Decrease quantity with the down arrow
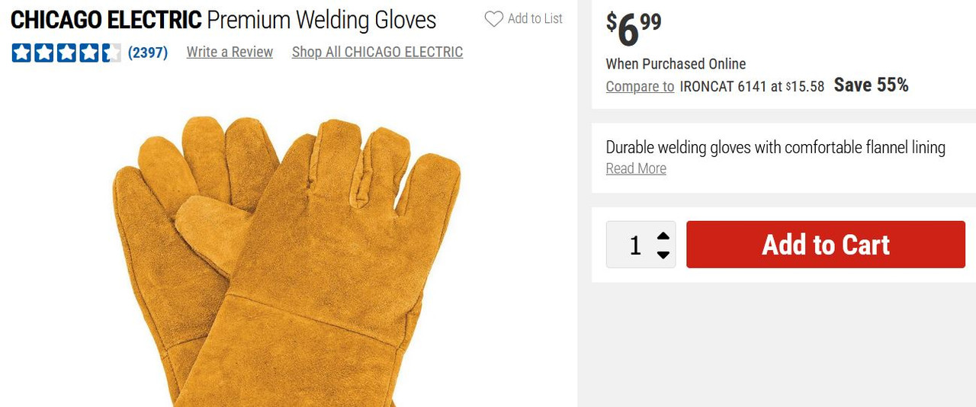This screenshot has width=976, height=407. click(663, 255)
